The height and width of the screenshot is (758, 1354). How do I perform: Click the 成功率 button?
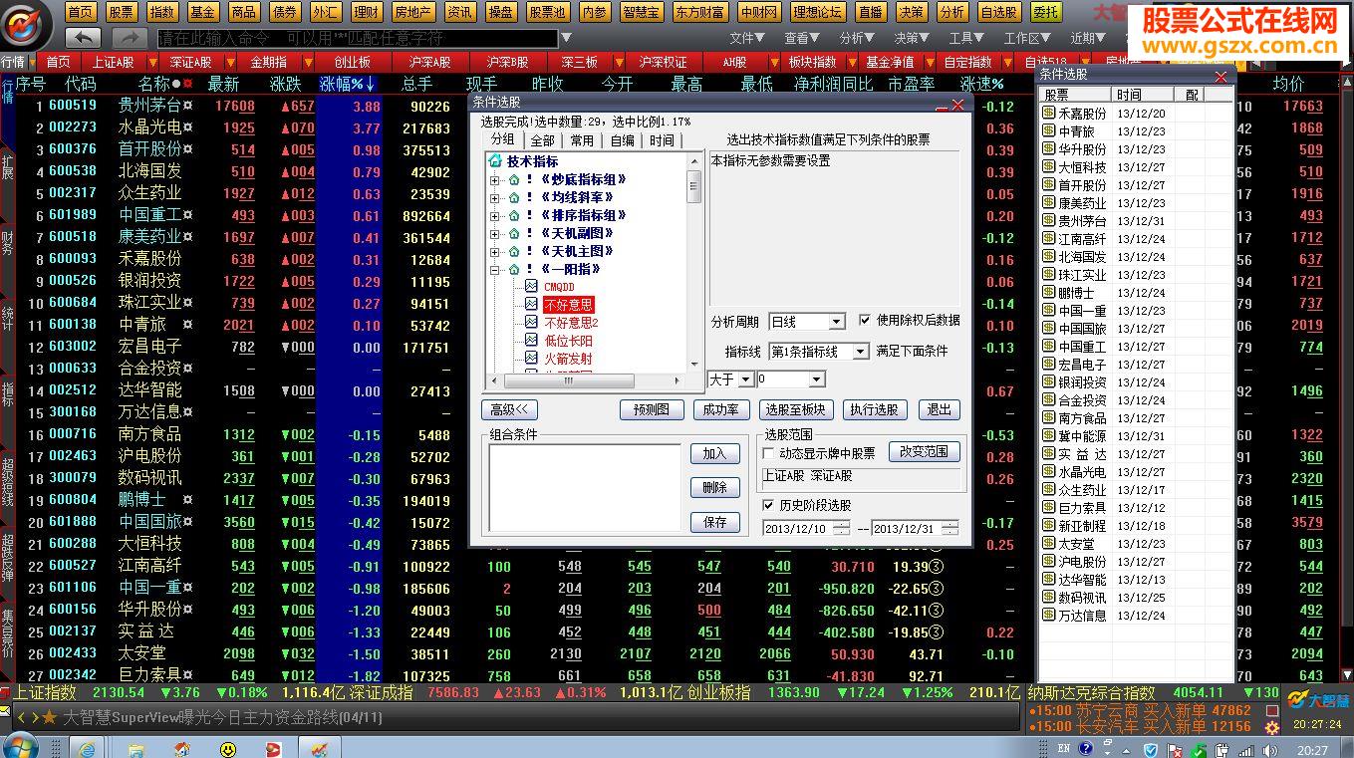coord(720,409)
